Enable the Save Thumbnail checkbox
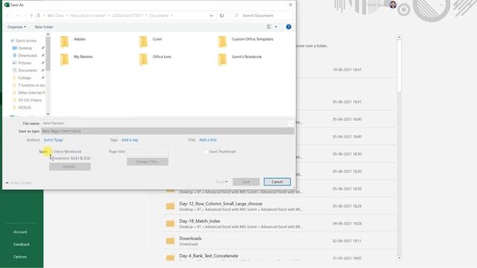The image size is (477, 268). pos(206,151)
